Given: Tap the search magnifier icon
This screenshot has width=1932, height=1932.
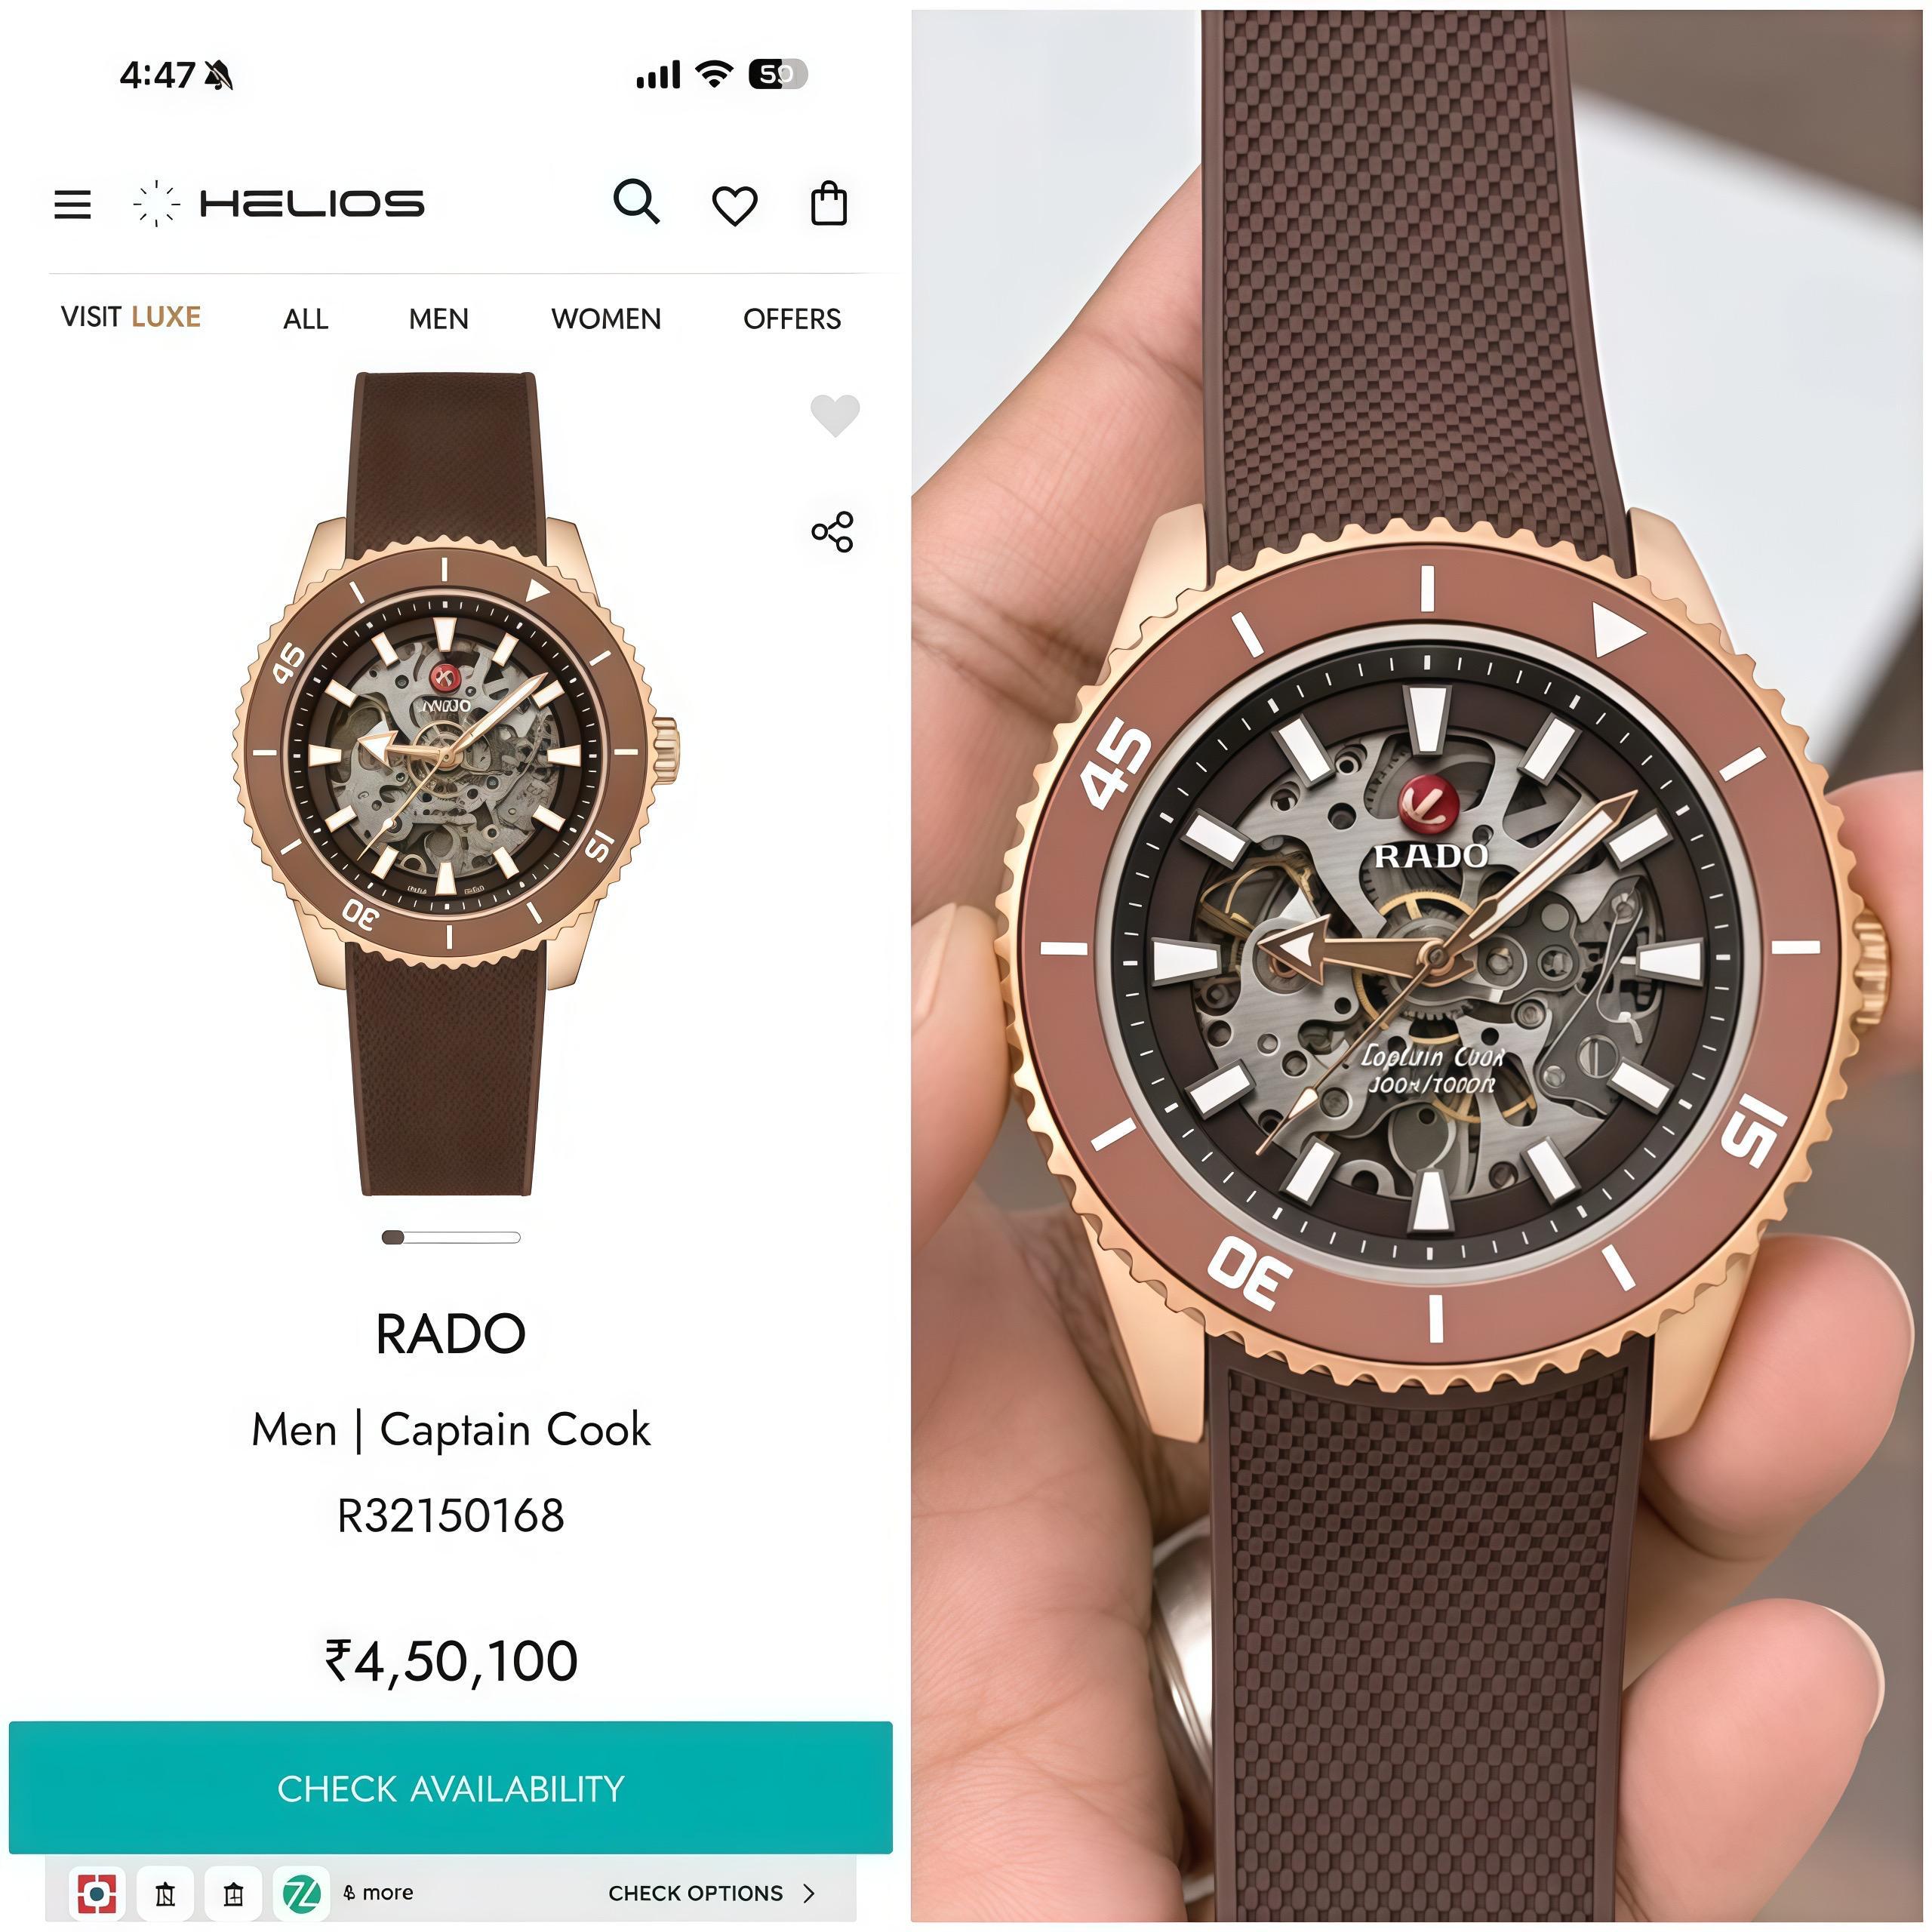Looking at the screenshot, I should tap(636, 202).
